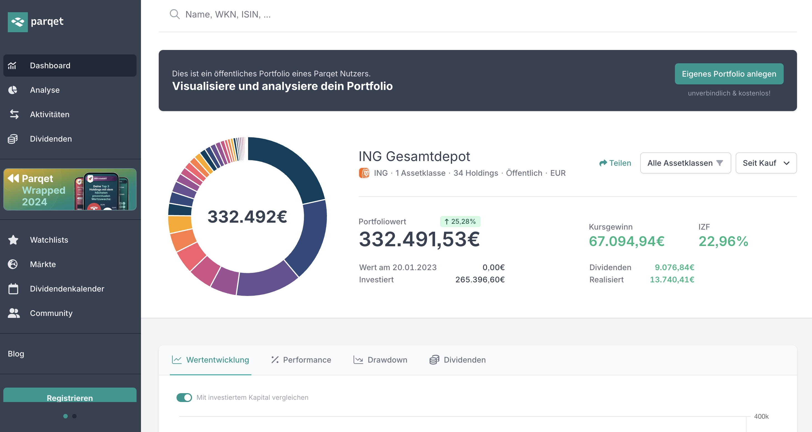Click the ING Gesamtdepot title
Viewport: 812px width, 432px height.
pos(414,156)
